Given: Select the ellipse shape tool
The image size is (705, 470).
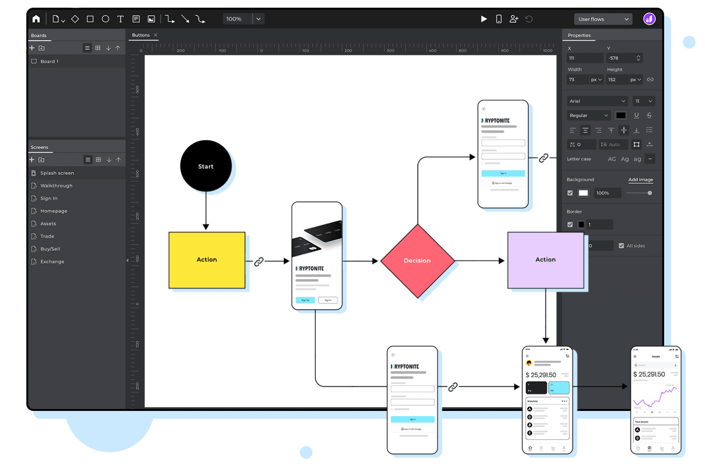Looking at the screenshot, I should (105, 19).
